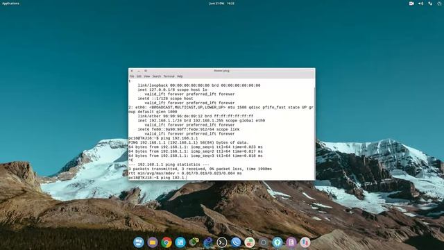The image size is (444, 250).
Task: Click the screen recording indicator in top bar
Action: 411,3
